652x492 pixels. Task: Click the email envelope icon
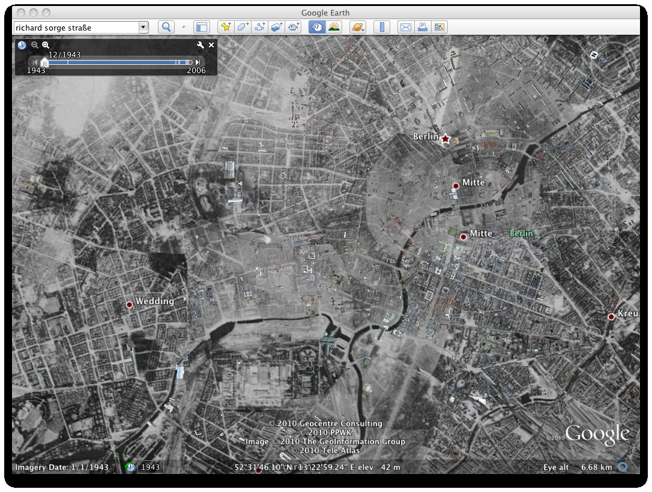click(406, 27)
